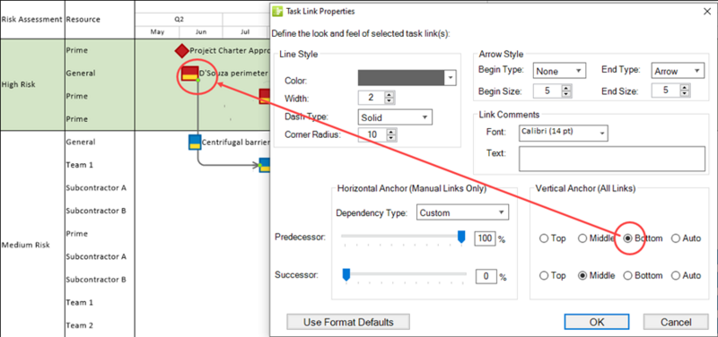Click the Jun month header

tap(201, 32)
